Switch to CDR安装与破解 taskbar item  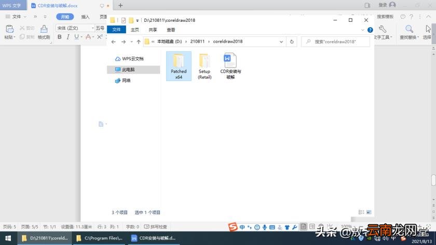point(154,238)
